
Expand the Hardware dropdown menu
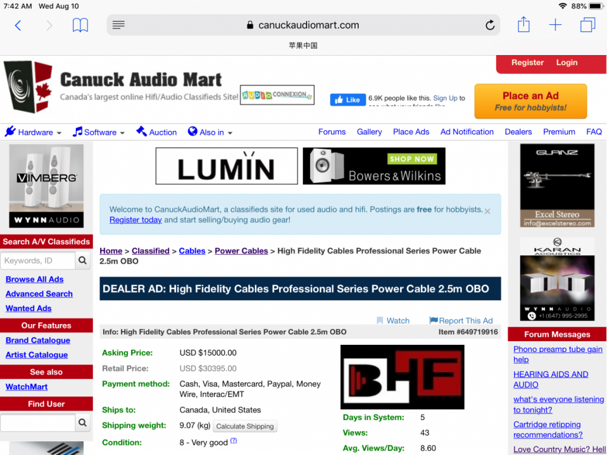tap(33, 132)
